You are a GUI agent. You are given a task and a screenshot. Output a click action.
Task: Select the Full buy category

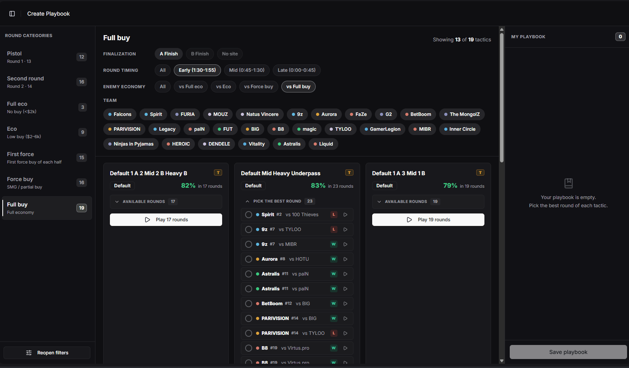(47, 208)
